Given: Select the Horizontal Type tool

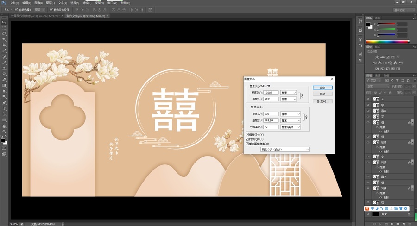Looking at the screenshot, I should [4, 108].
